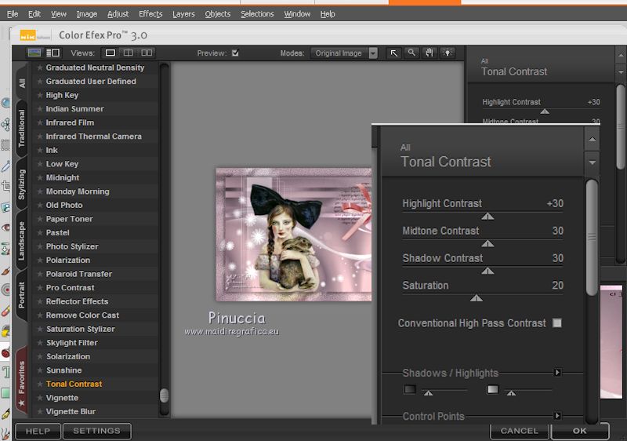
Task: Click the up arrow beside Tonal Contrast title
Action: 593,139
